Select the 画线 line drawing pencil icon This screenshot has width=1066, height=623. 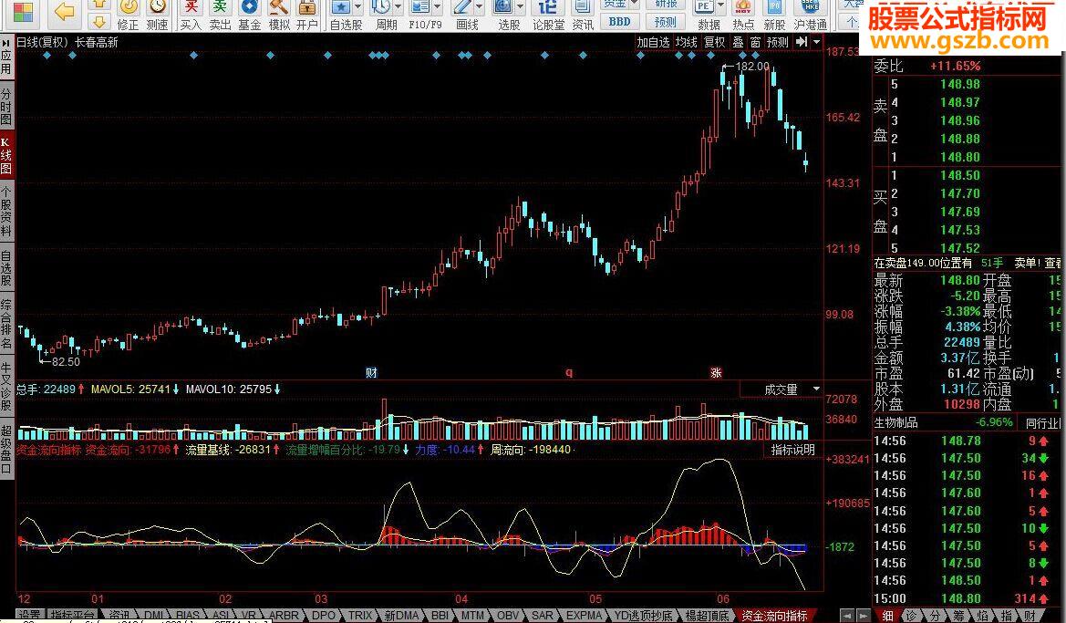[x=462, y=6]
